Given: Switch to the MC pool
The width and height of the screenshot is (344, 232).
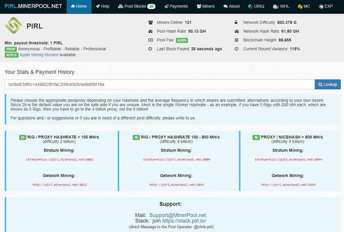Looking at the screenshot, I should click(x=304, y=7).
